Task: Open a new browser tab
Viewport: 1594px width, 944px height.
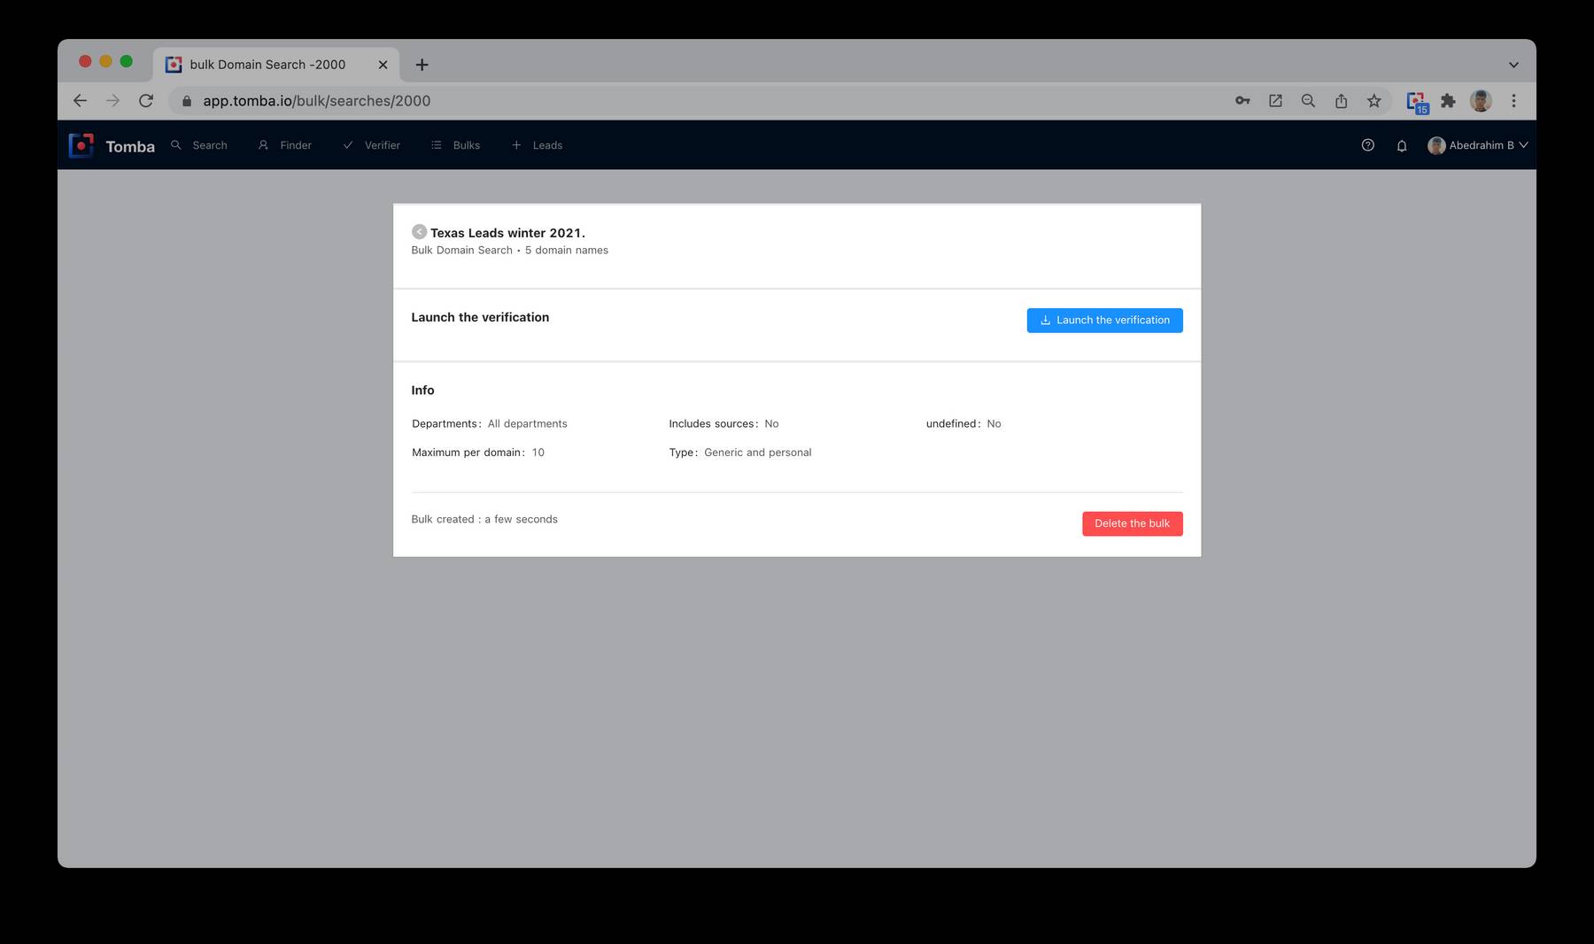Action: pos(422,65)
